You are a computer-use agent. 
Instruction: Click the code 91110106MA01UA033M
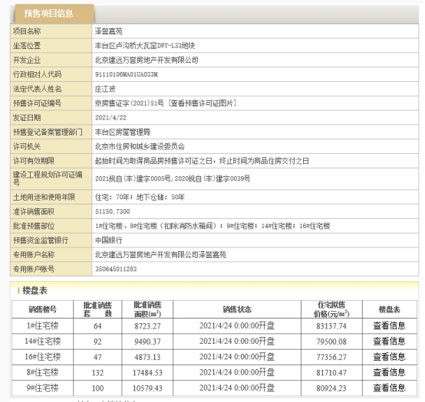(127, 74)
